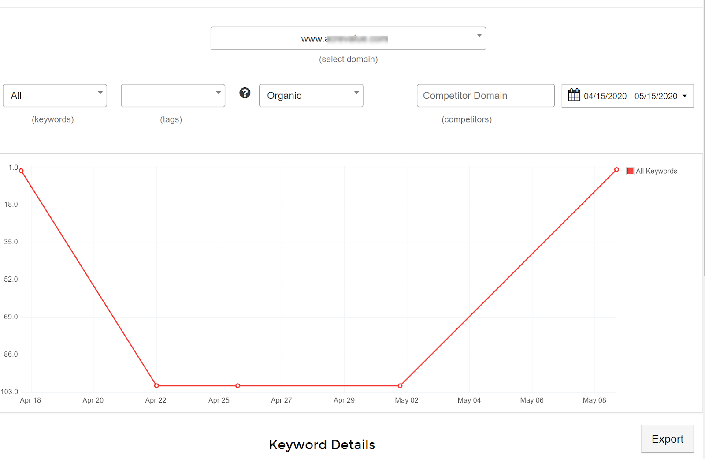The image size is (705, 459).
Task: Click the question mark help icon
Action: pyautogui.click(x=245, y=93)
